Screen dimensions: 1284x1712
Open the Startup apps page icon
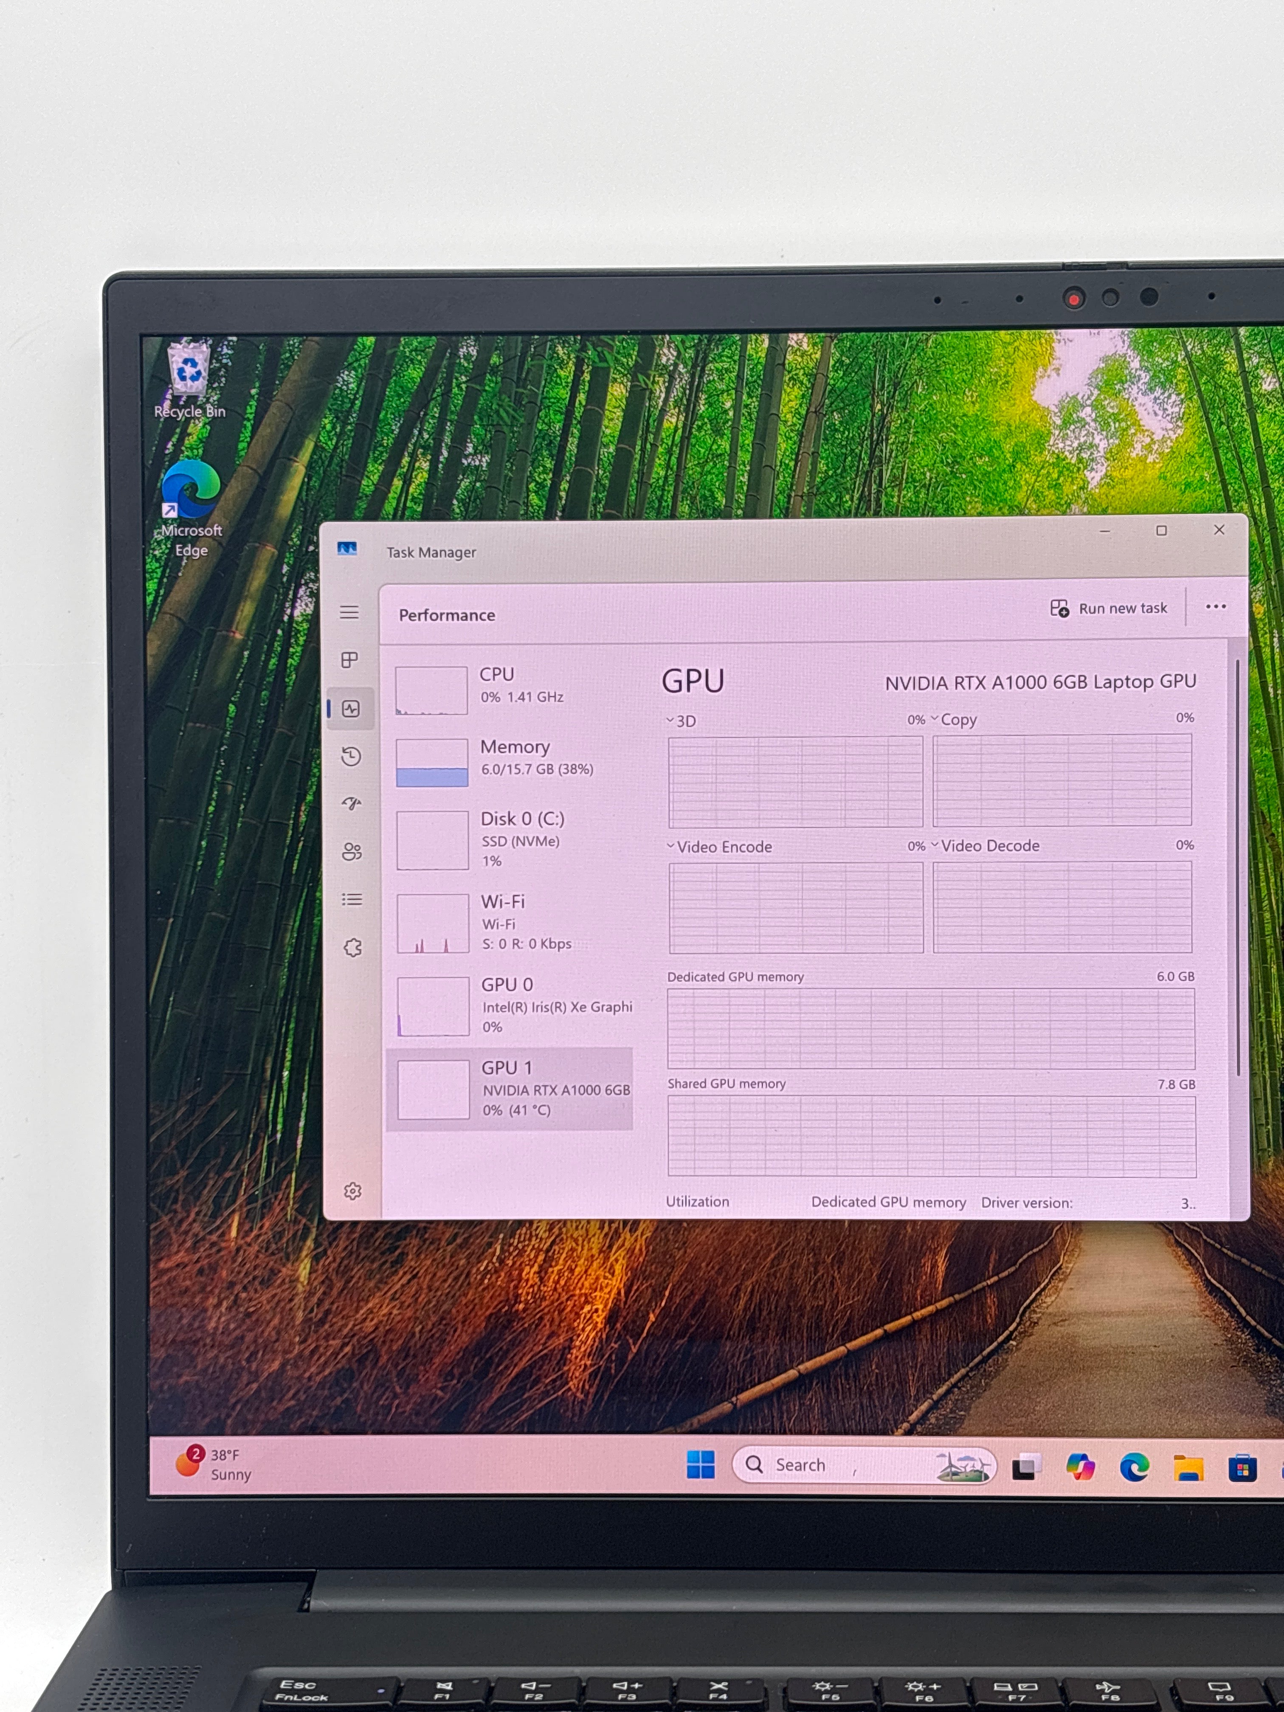(x=352, y=803)
